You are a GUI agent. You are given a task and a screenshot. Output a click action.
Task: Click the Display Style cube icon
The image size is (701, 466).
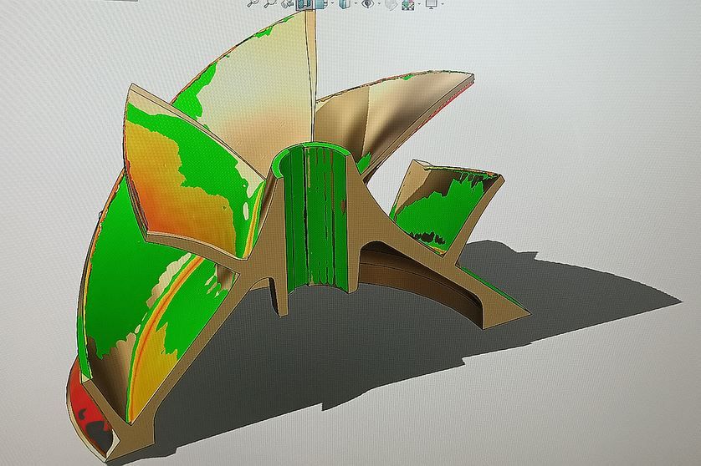[x=345, y=3]
